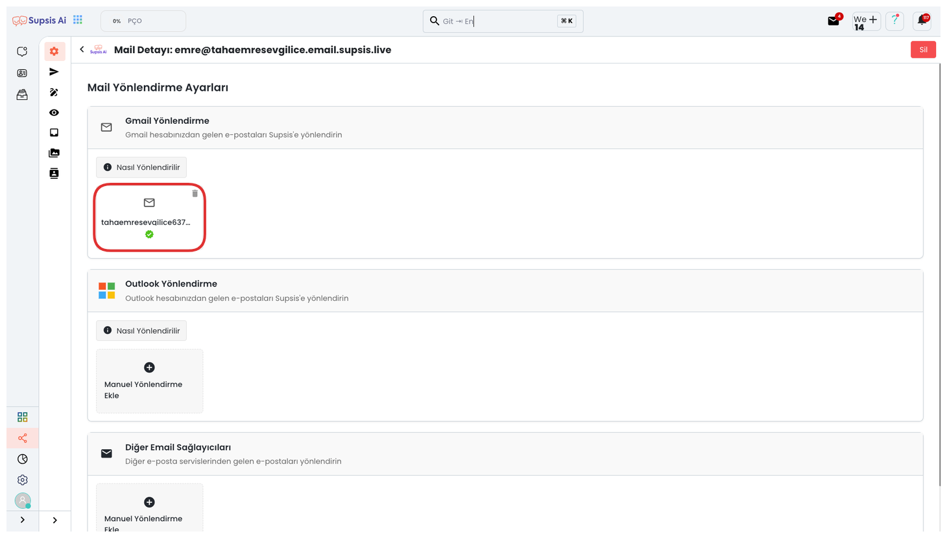Open the Supsis Ai logo home
This screenshot has height=538, width=947.
(x=39, y=21)
